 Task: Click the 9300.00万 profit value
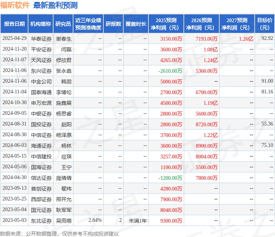(x=171, y=221)
